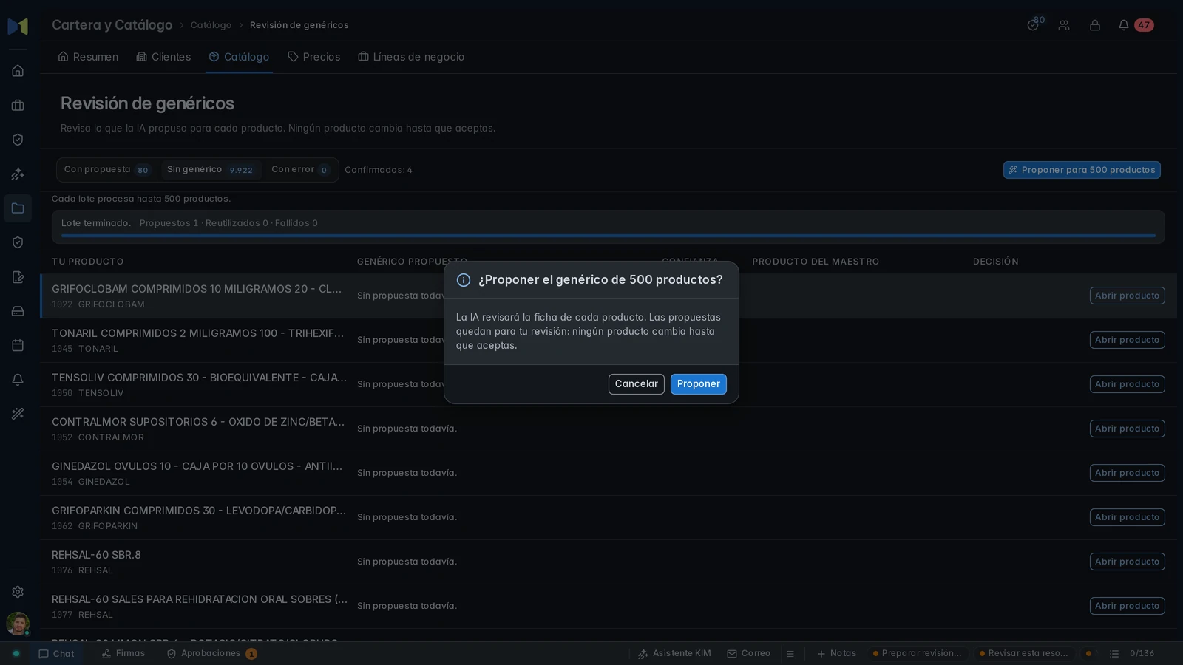Open the sparkles AI icon in sidebar

pyautogui.click(x=18, y=174)
